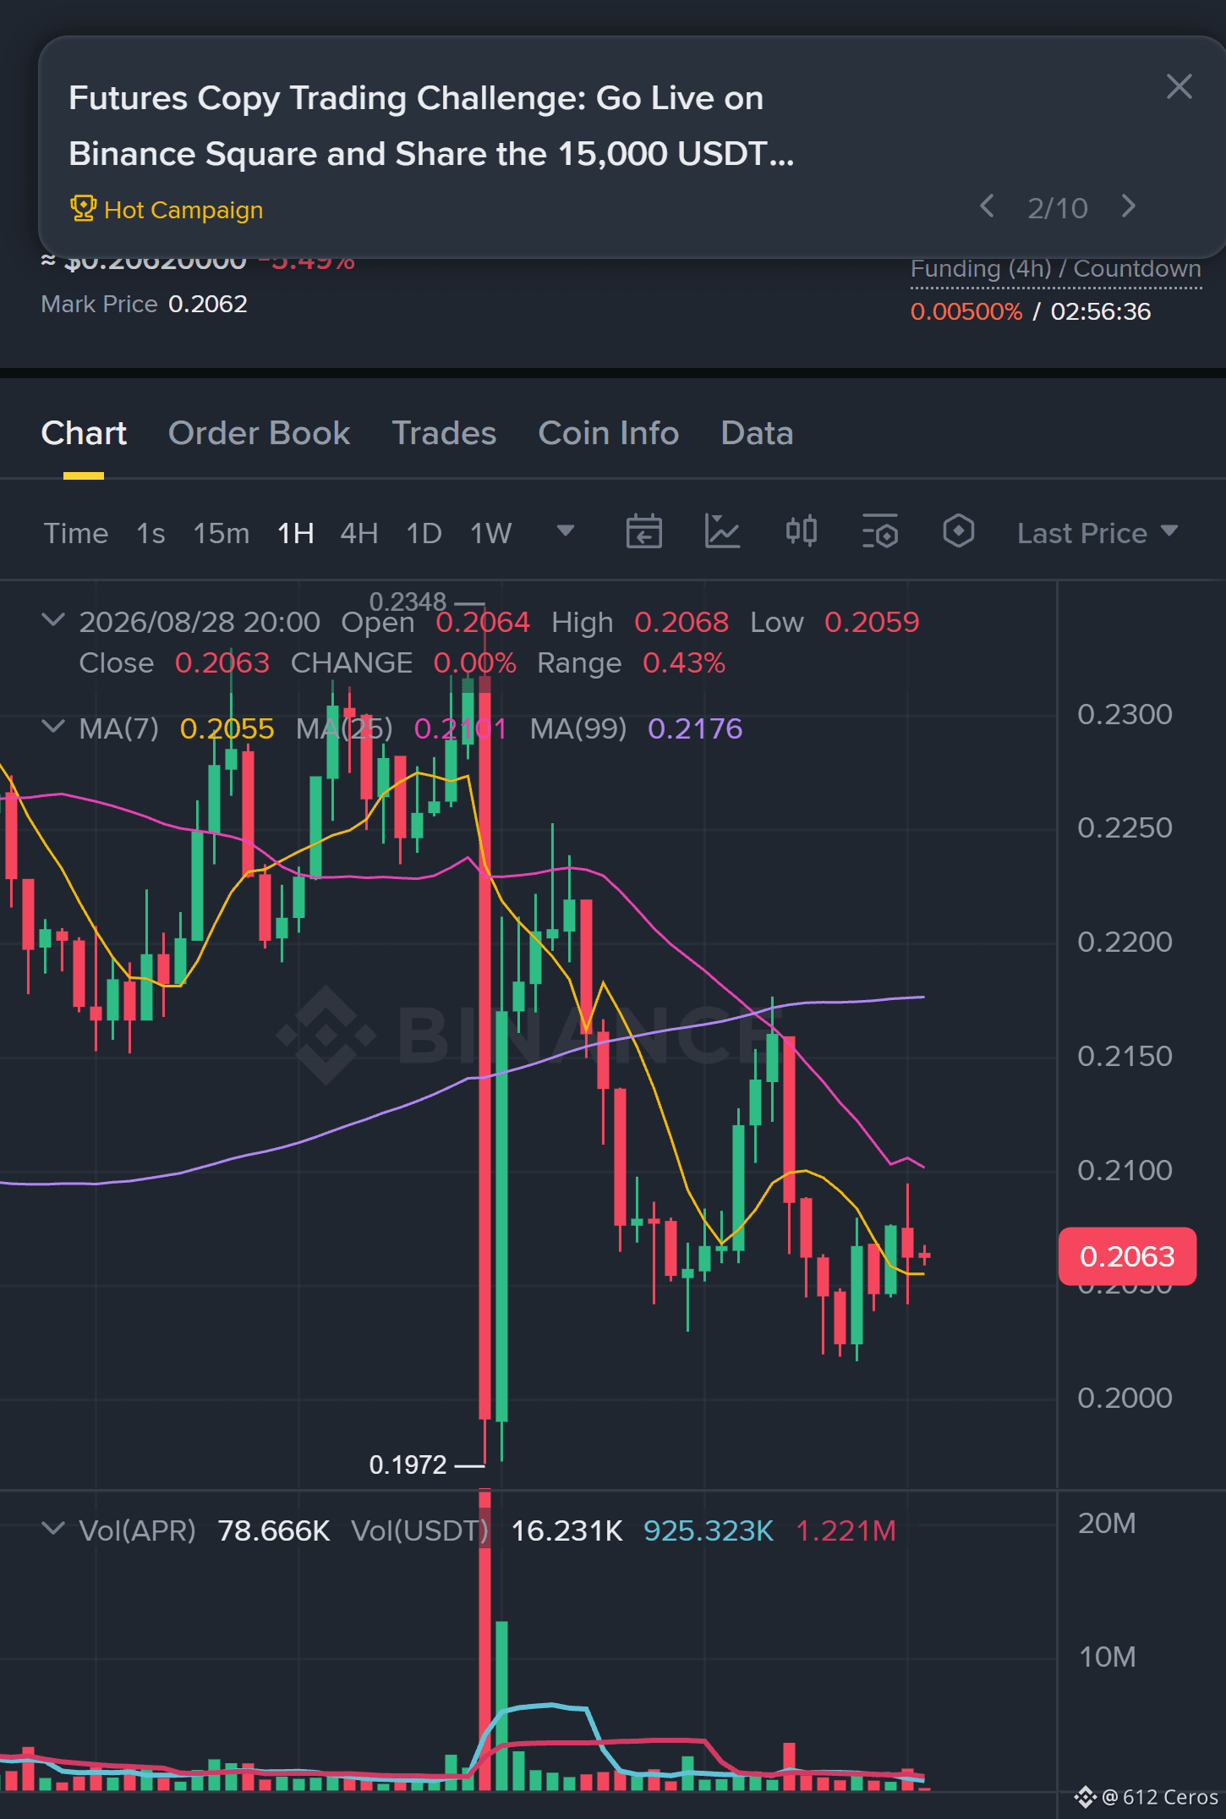Close the Futures Copy Trading Challenge banner
The height and width of the screenshot is (1819, 1226).
pyautogui.click(x=1179, y=86)
